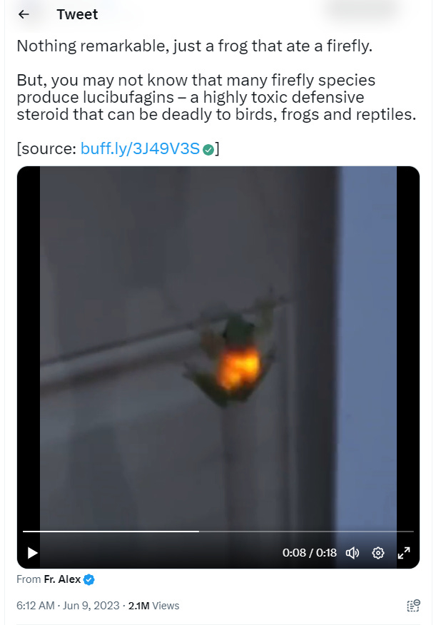Open video settings gear
The height and width of the screenshot is (625, 441).
378,553
